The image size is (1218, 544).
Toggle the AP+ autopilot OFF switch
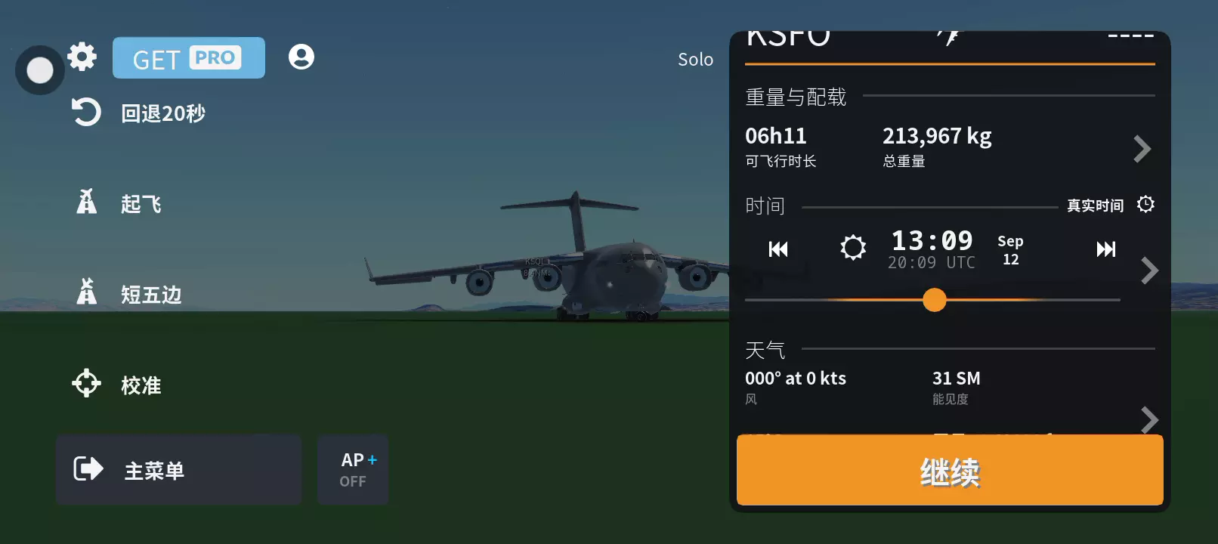coord(353,470)
